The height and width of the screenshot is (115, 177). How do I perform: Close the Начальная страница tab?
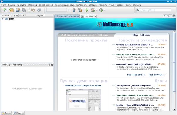tap(78, 16)
